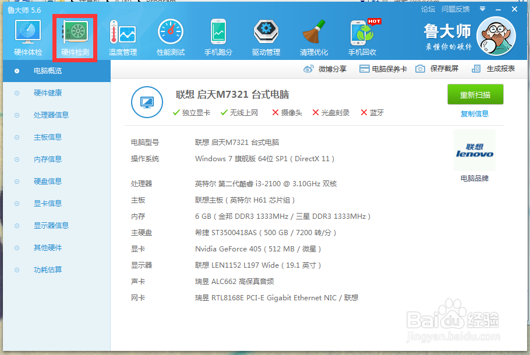This screenshot has width=530, height=355.
Task: Open the title bar dropdown menu arrow
Action: tap(482, 9)
